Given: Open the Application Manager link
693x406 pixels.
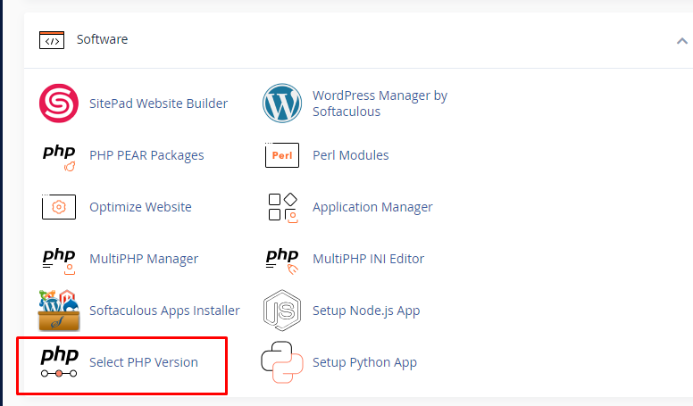Looking at the screenshot, I should pyautogui.click(x=372, y=207).
